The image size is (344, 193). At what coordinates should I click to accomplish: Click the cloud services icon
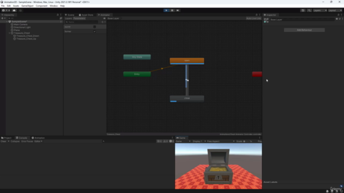click(14, 10)
